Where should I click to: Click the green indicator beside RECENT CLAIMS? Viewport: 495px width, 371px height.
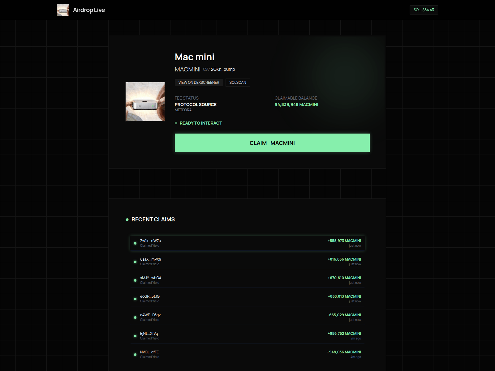click(x=127, y=220)
